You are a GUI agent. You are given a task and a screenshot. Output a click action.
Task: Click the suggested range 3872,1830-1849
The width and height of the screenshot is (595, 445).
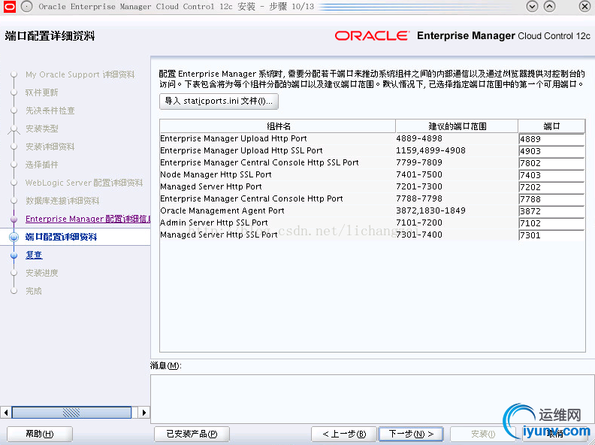(x=430, y=210)
